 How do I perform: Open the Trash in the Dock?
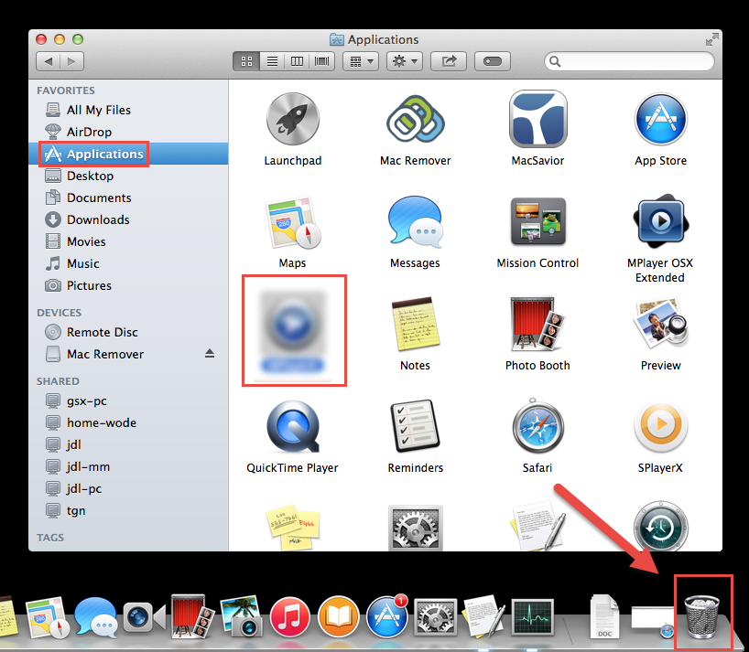coord(701,616)
